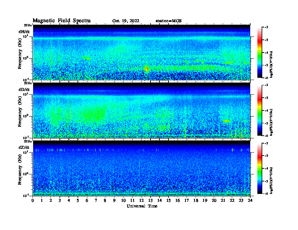
Task: Click hour tick label 0 on time axis
Action: [x=33, y=200]
